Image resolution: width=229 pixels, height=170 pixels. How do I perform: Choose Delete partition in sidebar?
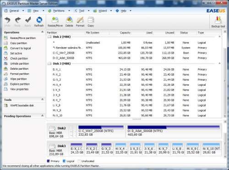19,69
